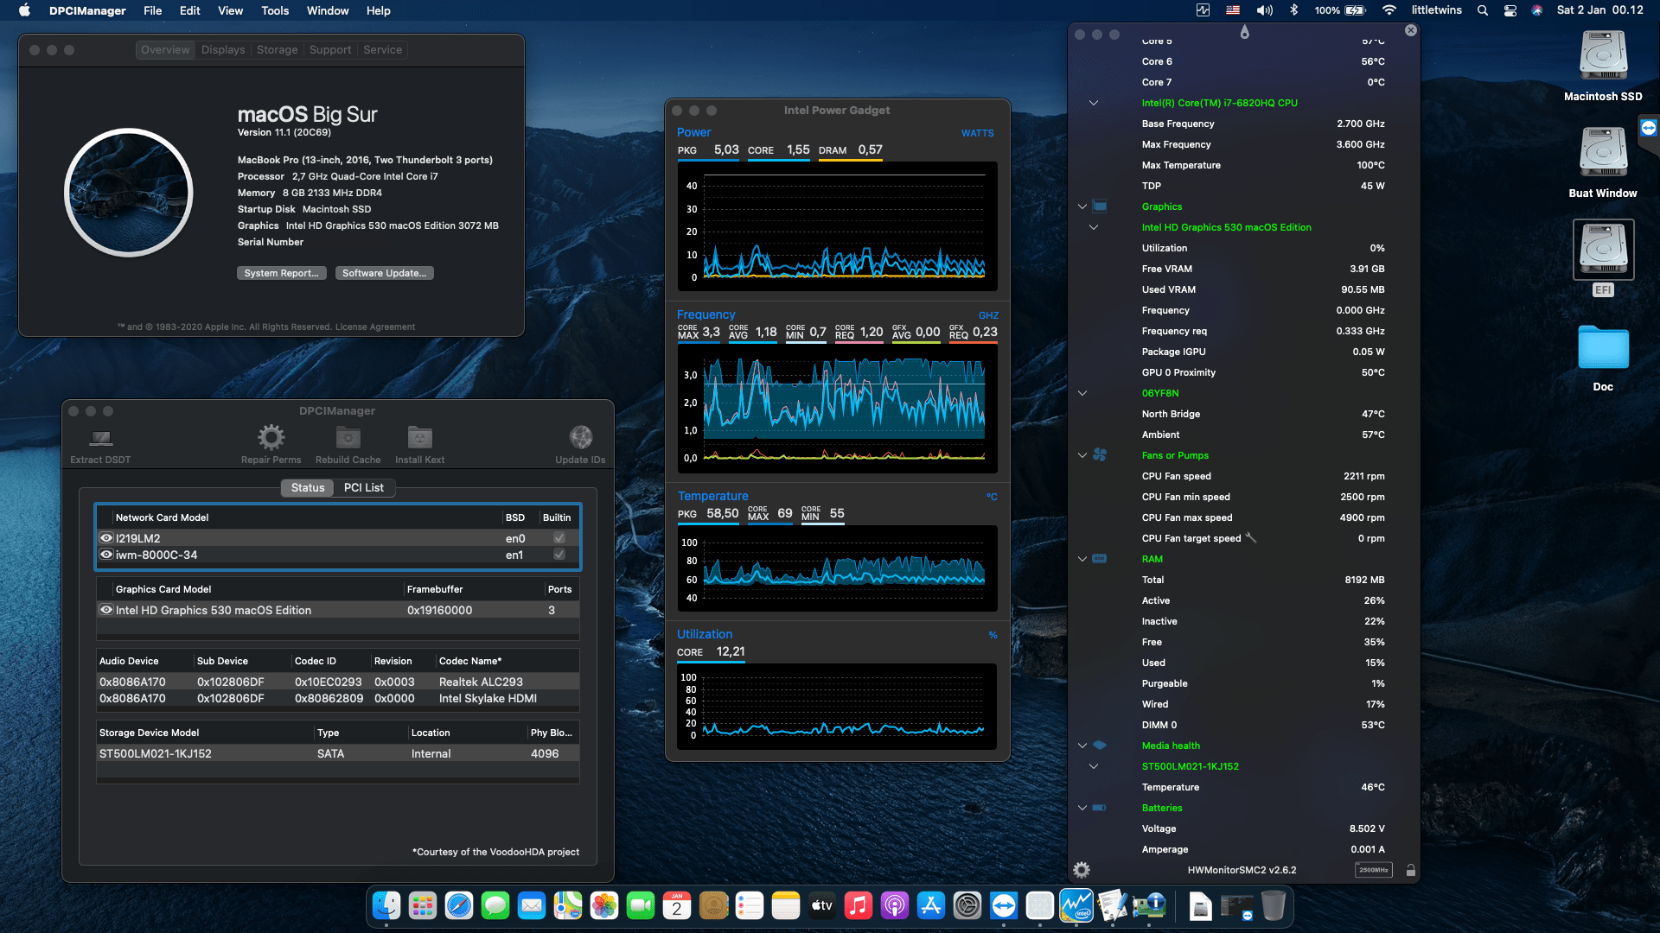Select Realtek ALC293 audio codec row
The height and width of the screenshot is (933, 1660).
coord(338,682)
